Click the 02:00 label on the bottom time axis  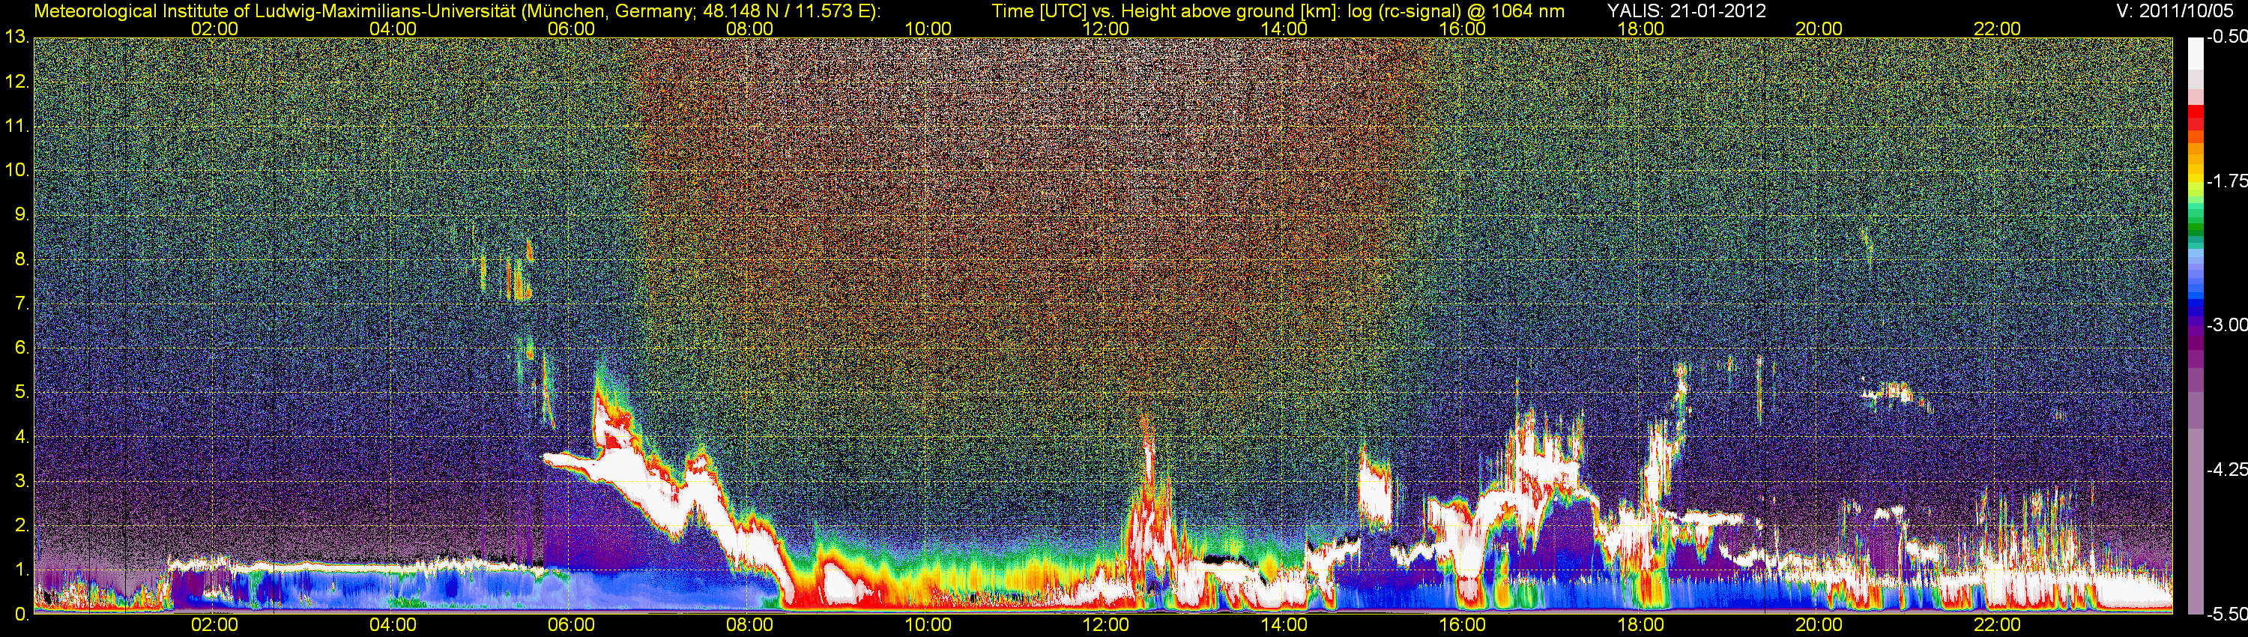point(214,625)
